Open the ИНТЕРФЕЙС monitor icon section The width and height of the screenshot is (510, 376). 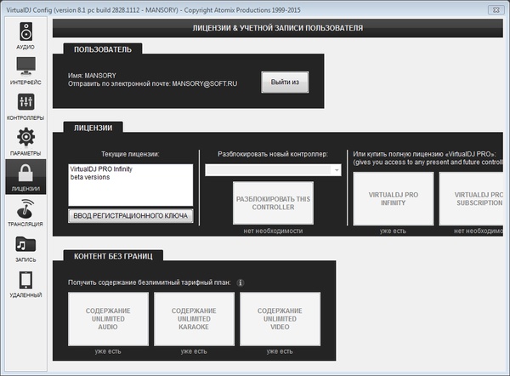coord(25,71)
